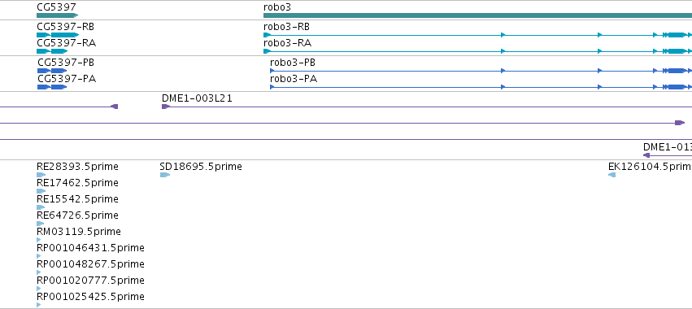Open the RP001025425.5prime label
This screenshot has height=309, width=692.
[90, 297]
